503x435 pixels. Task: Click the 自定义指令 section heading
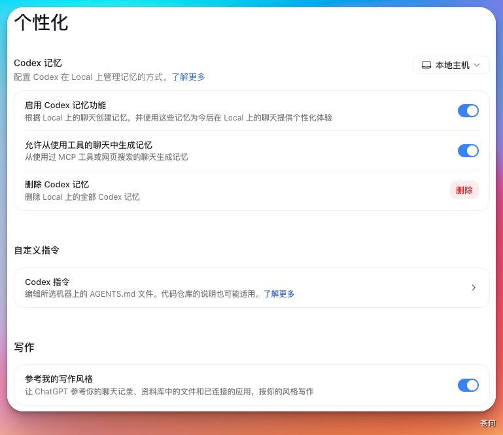(x=37, y=250)
